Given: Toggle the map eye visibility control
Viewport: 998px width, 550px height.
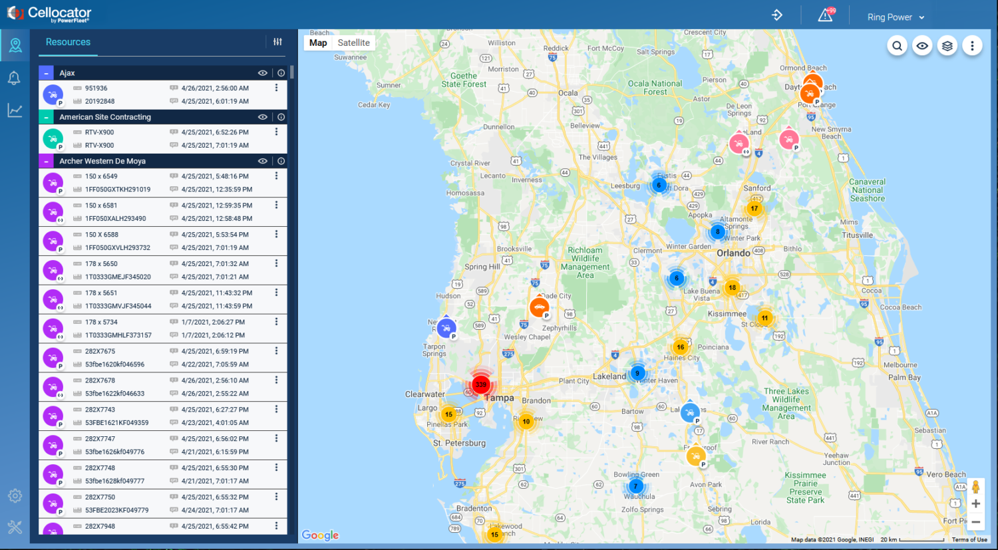Looking at the screenshot, I should pos(922,45).
